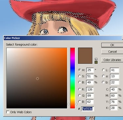Click the Color Picker title bar

[x=63, y=38]
